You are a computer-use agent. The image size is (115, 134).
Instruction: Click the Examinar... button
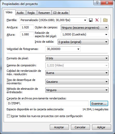(99, 103)
